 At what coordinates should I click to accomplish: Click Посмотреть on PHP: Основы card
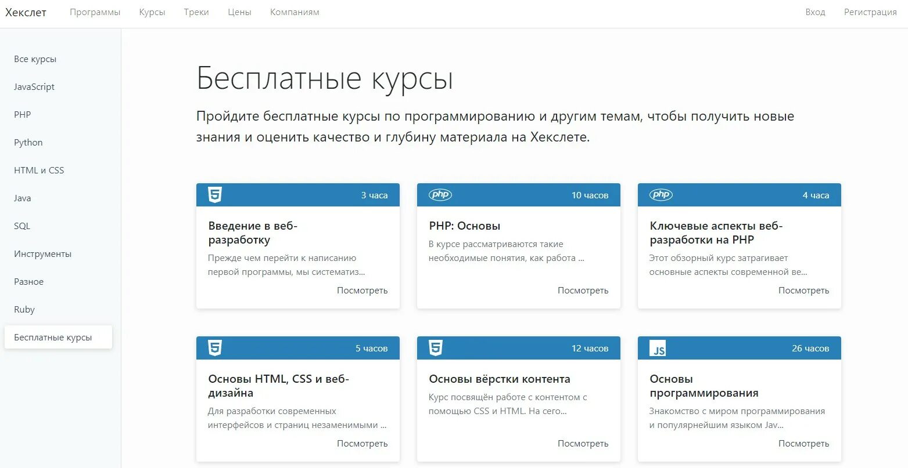583,291
